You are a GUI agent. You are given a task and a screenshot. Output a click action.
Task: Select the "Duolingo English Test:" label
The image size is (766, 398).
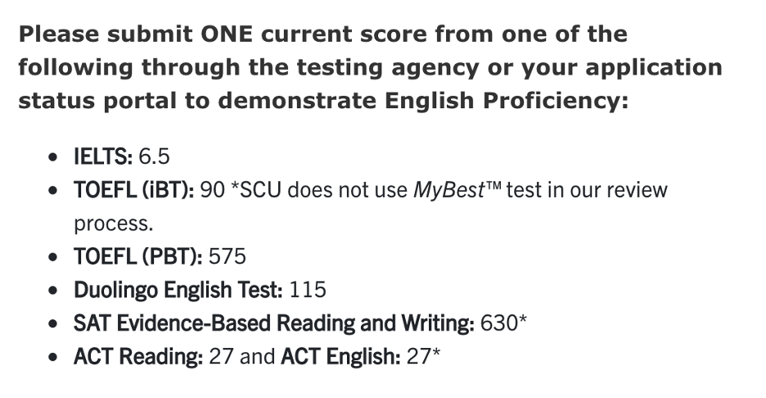point(178,290)
